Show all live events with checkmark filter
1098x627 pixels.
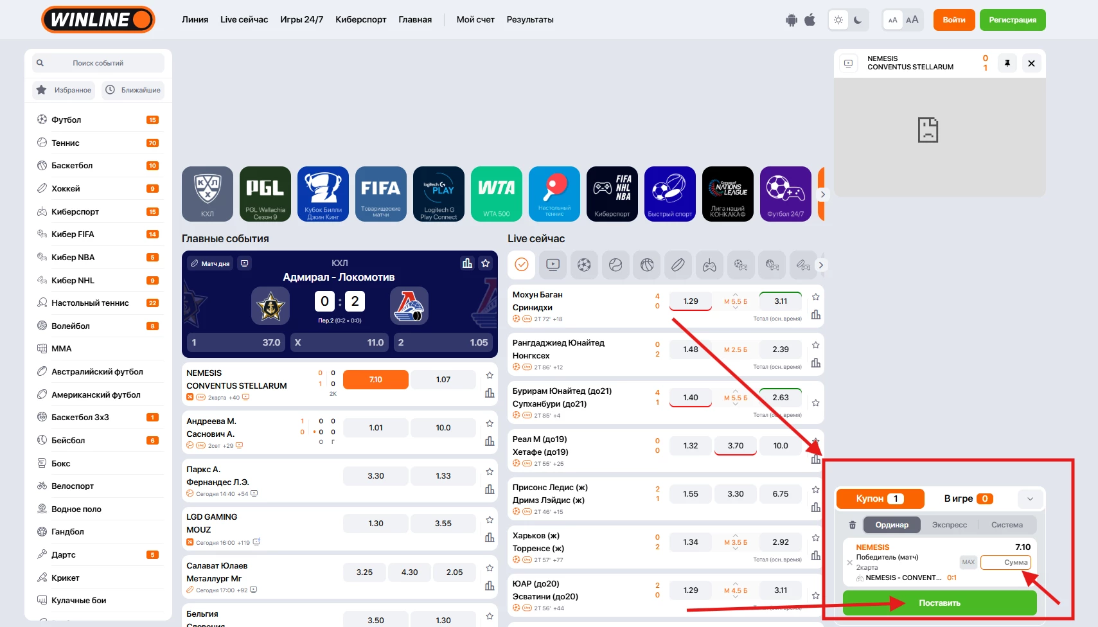point(522,265)
